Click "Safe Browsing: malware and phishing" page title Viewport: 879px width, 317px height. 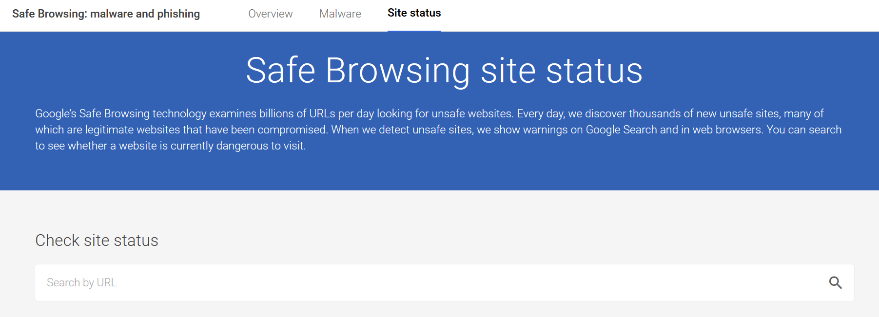pos(106,14)
